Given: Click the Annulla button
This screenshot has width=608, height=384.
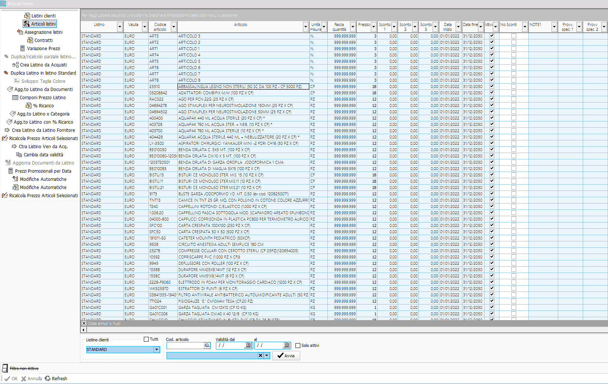Looking at the screenshot, I should click(x=32, y=378).
